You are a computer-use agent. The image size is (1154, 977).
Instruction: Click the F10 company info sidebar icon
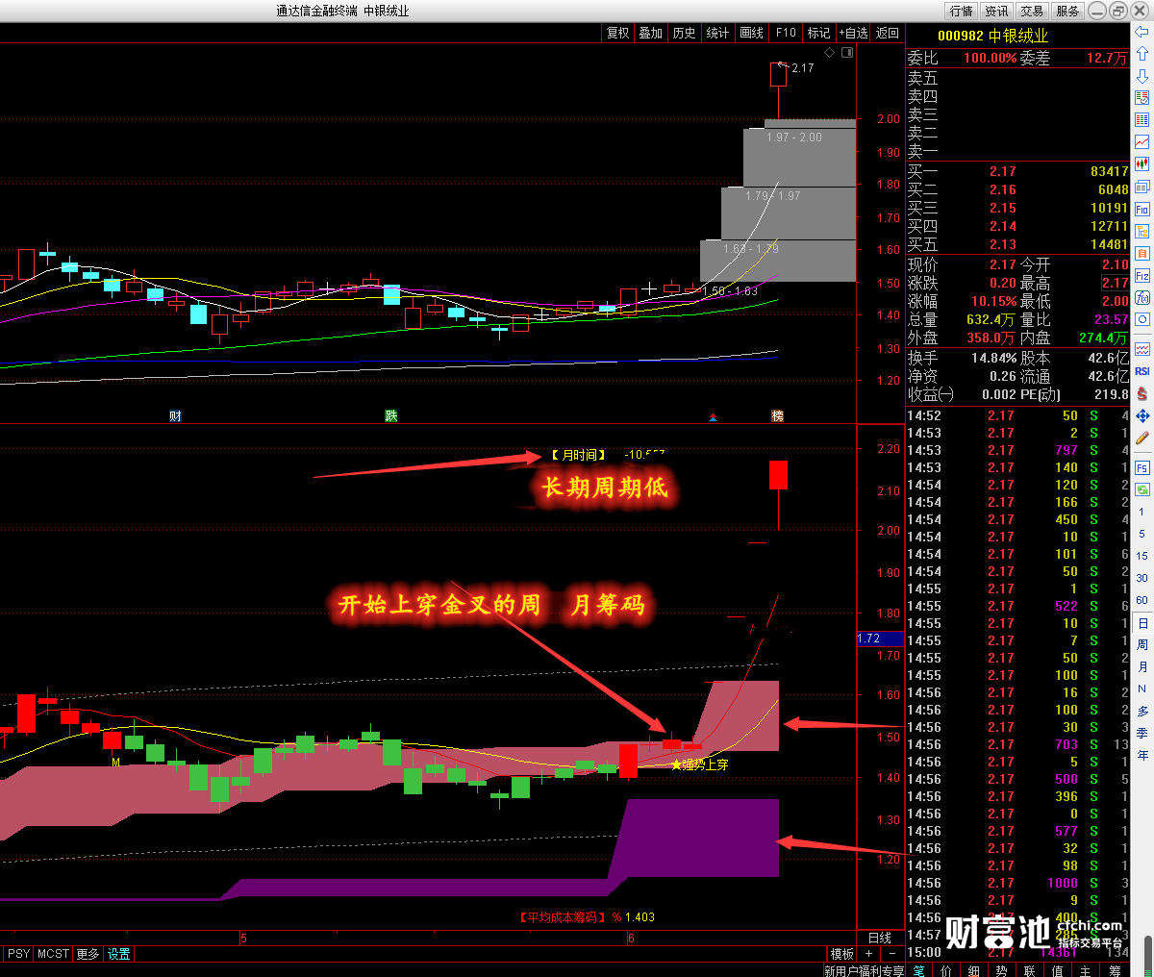1142,209
